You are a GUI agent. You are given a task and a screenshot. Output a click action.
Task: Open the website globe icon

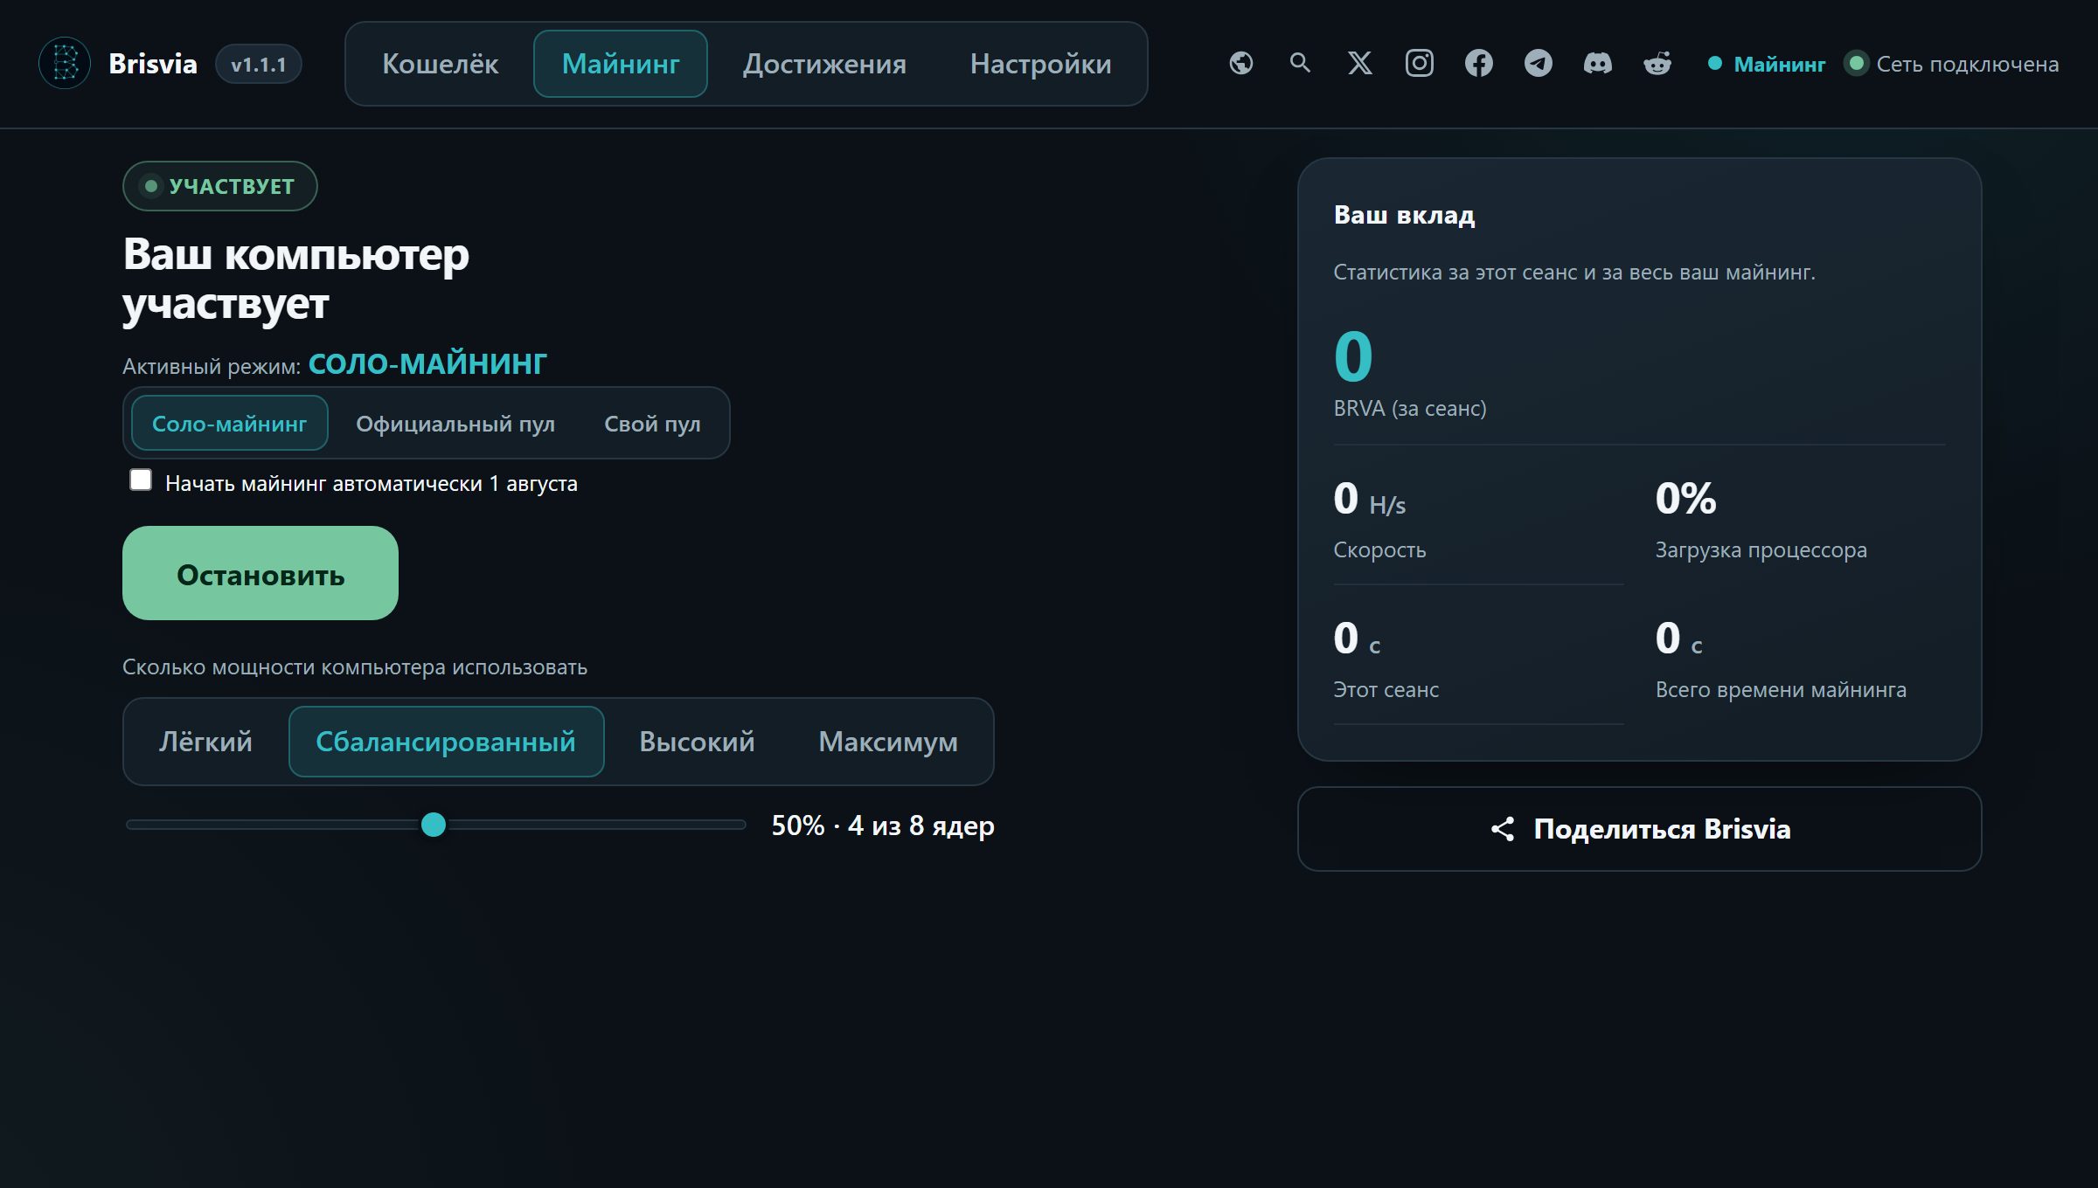pos(1240,63)
